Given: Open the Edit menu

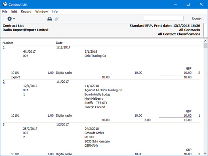Looking at the screenshot, I should pyautogui.click(x=14, y=12).
